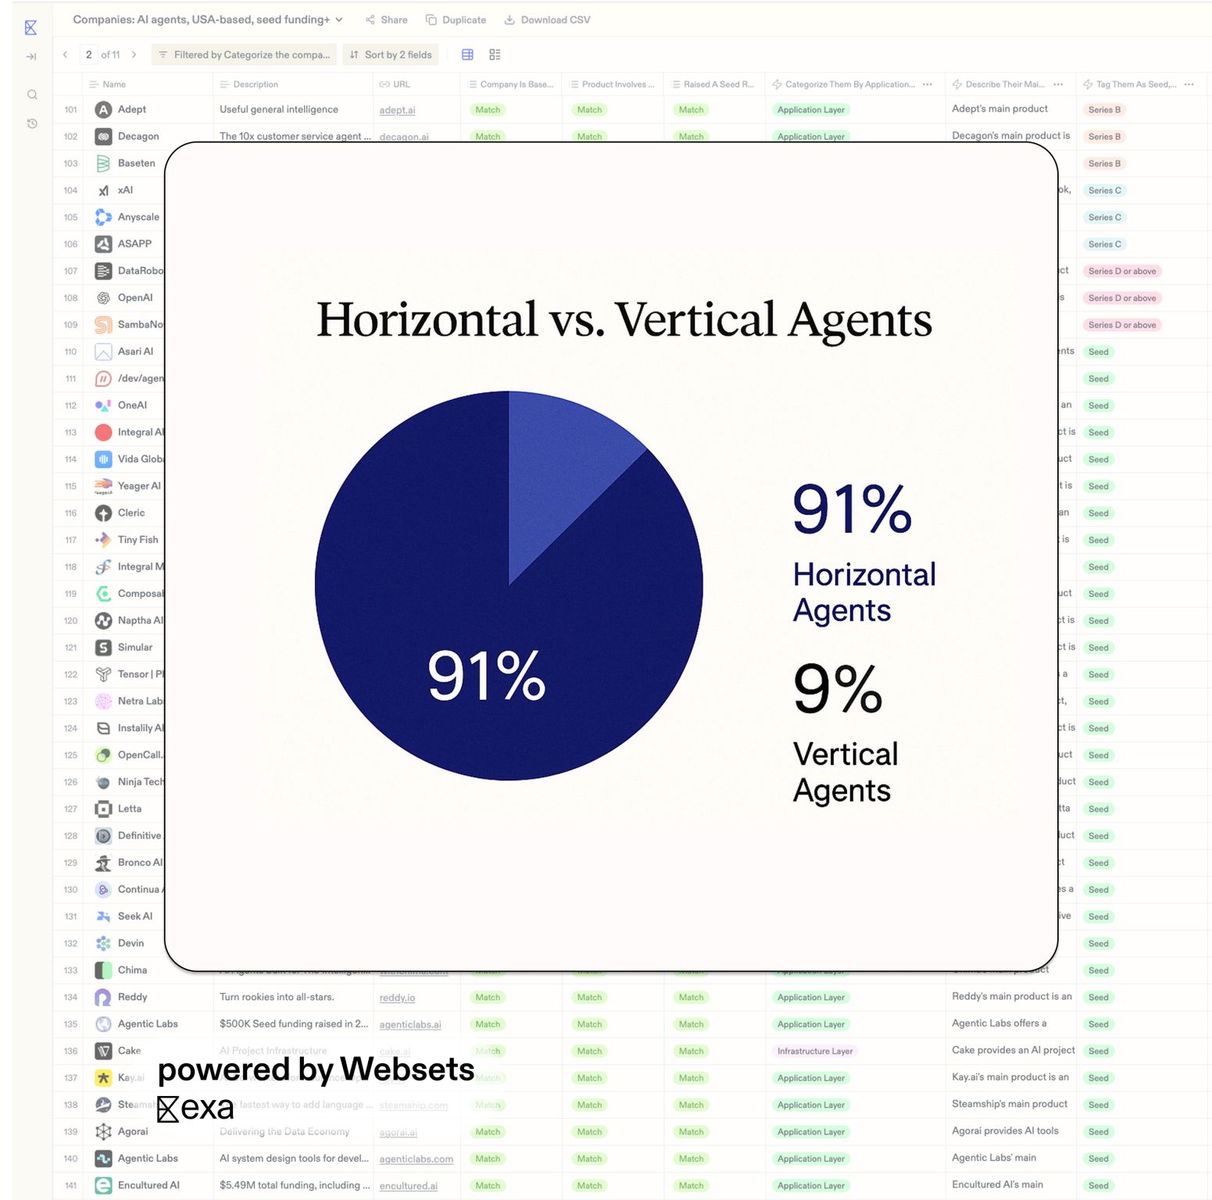Viewport: 1212px width, 1200px height.
Task: Click the Exa logo in sidebar
Action: 30,27
